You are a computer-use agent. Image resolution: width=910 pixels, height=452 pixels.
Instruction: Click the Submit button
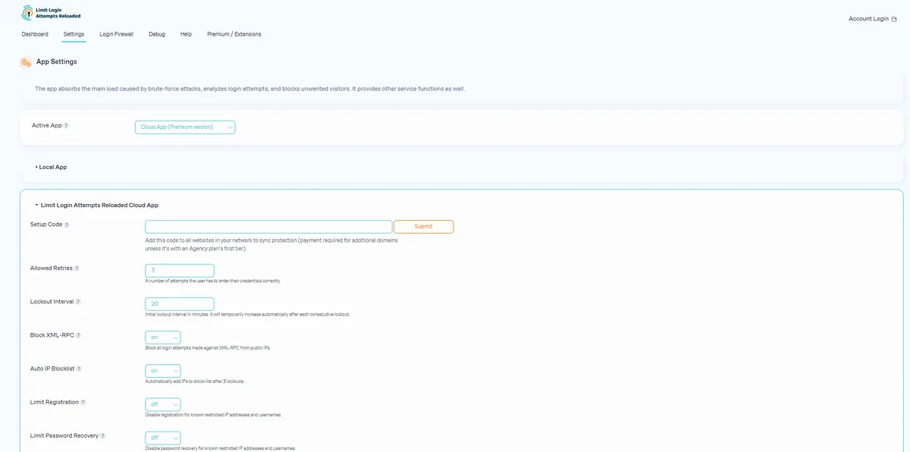(424, 227)
